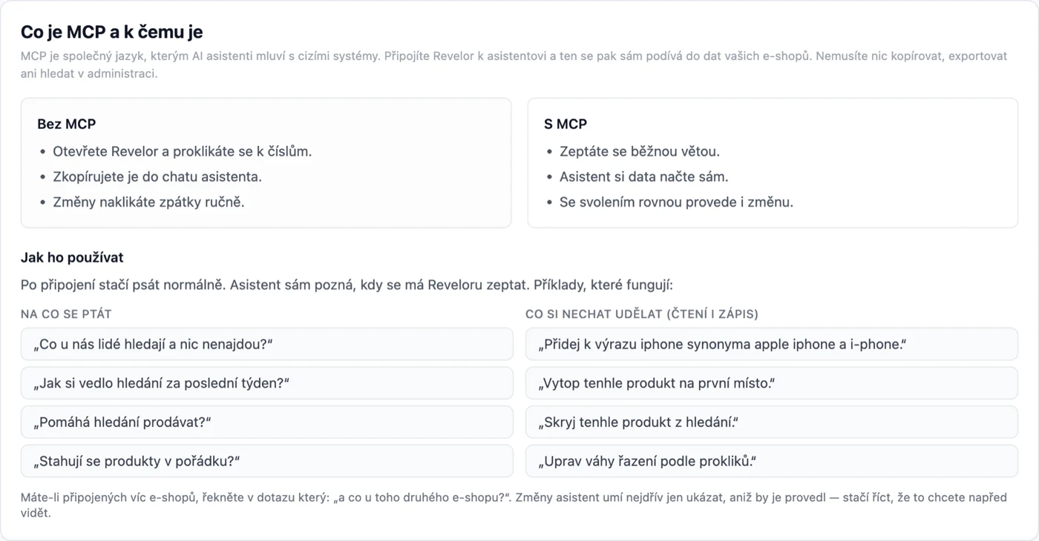Click the iphone synonyma example prompt
1039x541 pixels.
772,345
